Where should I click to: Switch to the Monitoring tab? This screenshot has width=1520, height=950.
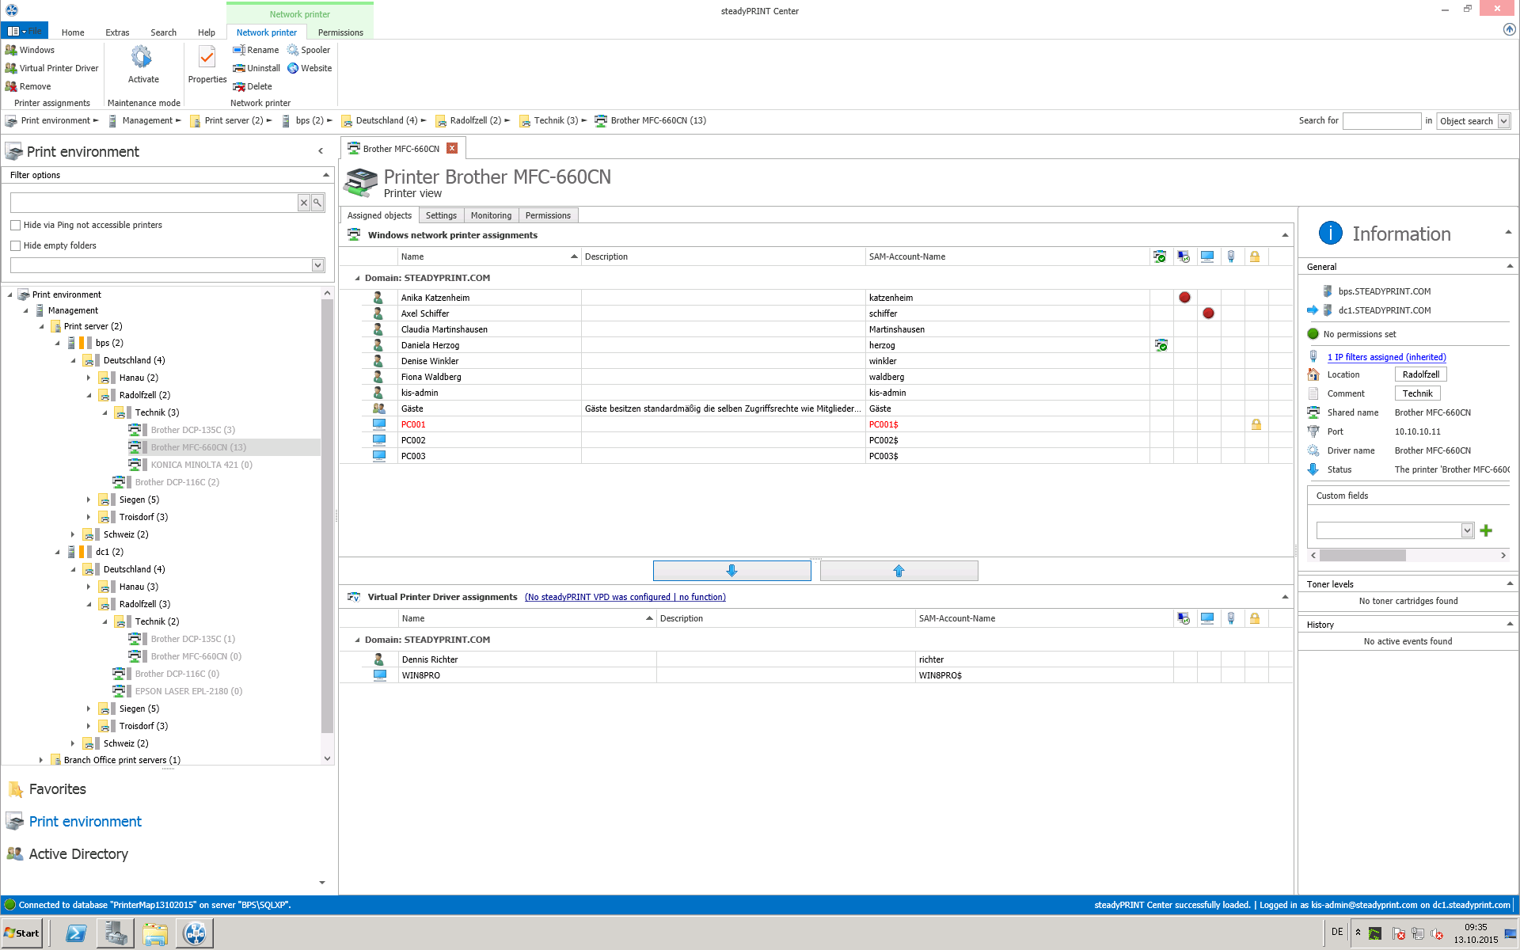(491, 215)
